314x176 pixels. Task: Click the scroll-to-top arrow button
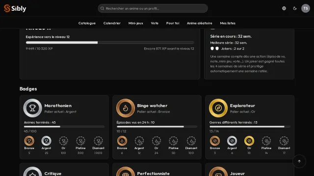point(299,161)
